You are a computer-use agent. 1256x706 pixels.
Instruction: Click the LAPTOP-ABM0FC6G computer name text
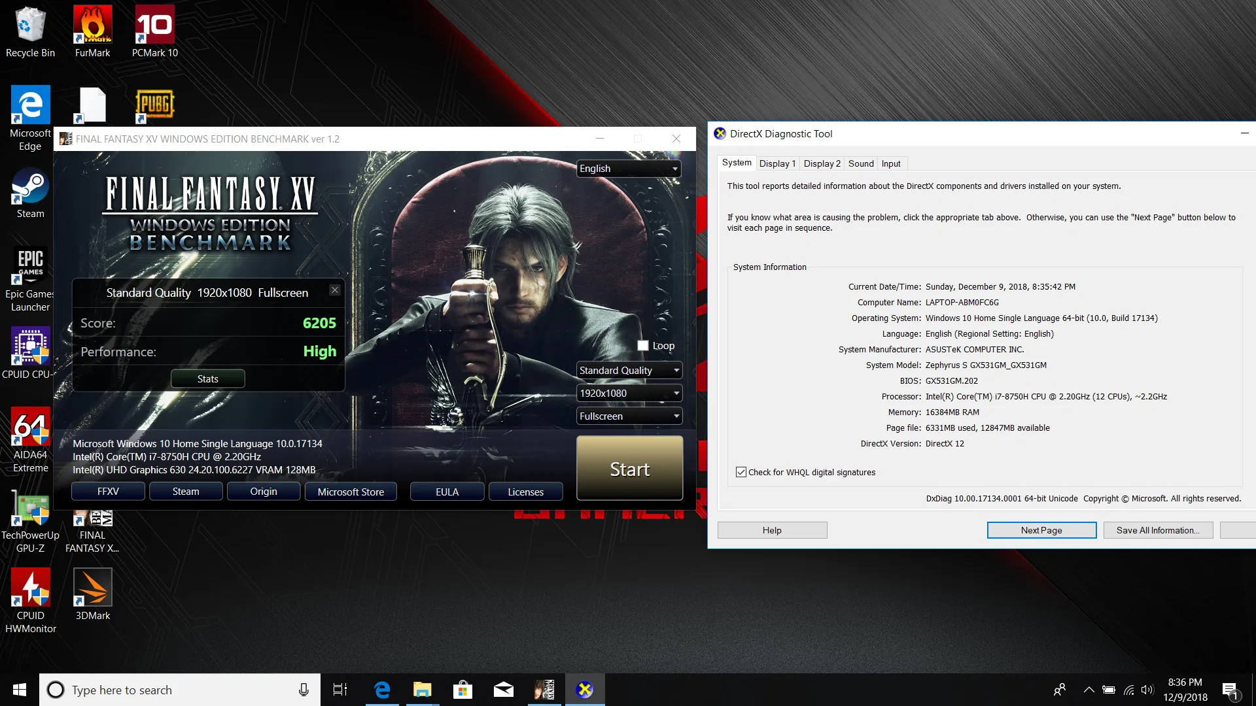[962, 303]
